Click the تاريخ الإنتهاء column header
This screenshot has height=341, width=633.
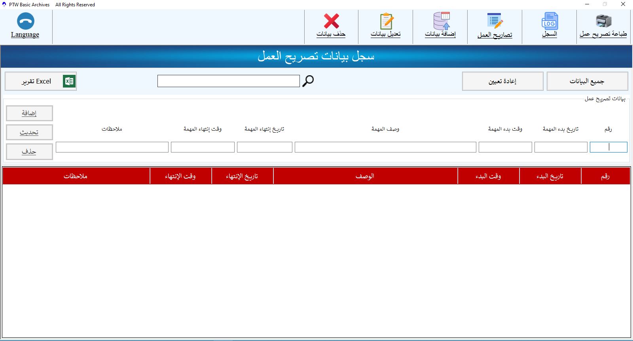point(242,176)
